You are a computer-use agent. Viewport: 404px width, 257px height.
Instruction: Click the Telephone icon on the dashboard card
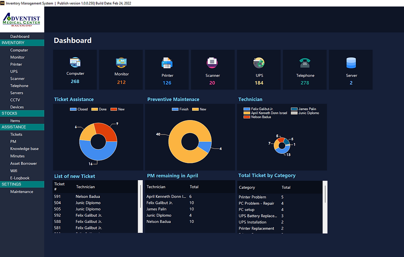click(x=305, y=63)
